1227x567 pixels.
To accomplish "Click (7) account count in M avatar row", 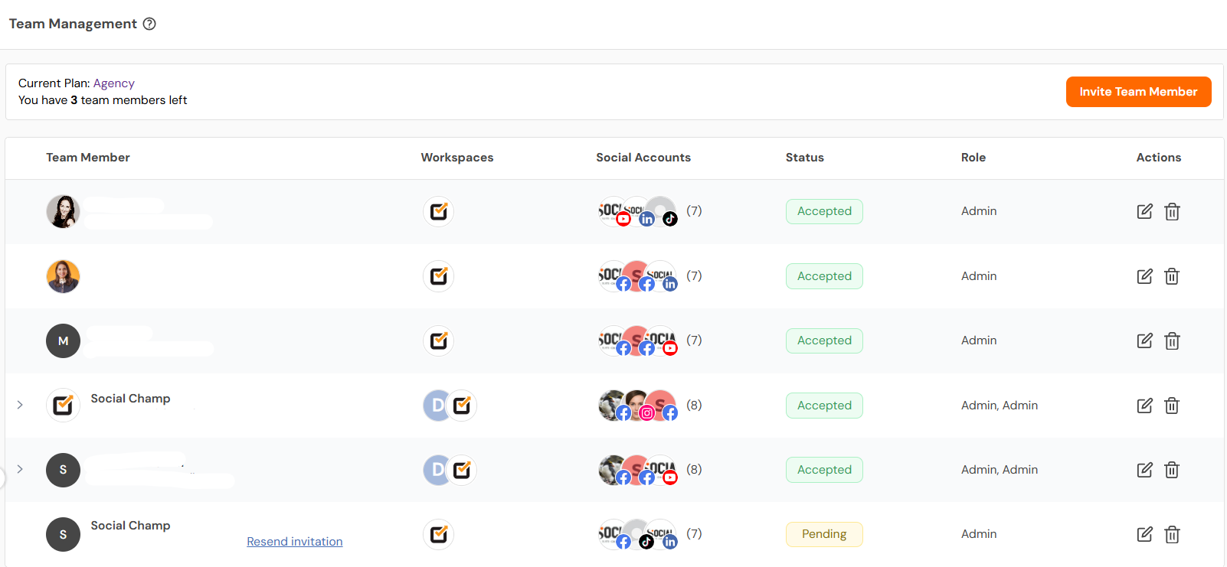I will pyautogui.click(x=694, y=340).
